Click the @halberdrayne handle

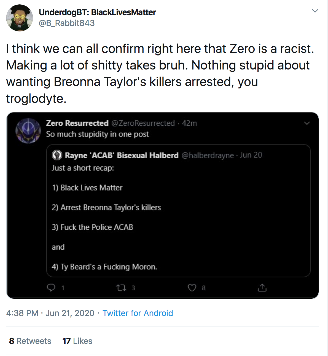pyautogui.click(x=208, y=155)
